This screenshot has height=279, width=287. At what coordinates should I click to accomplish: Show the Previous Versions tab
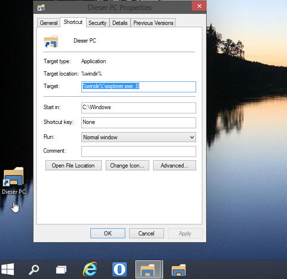click(153, 23)
